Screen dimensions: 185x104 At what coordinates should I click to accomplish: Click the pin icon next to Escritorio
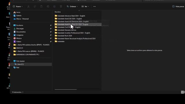tap(51, 25)
